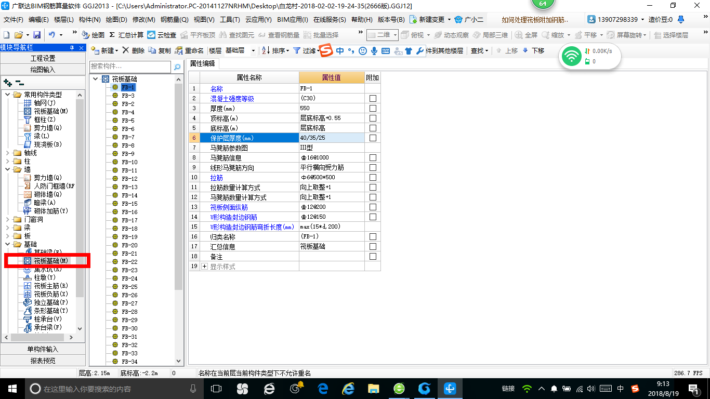Open the 文件(F) menu

[14, 20]
